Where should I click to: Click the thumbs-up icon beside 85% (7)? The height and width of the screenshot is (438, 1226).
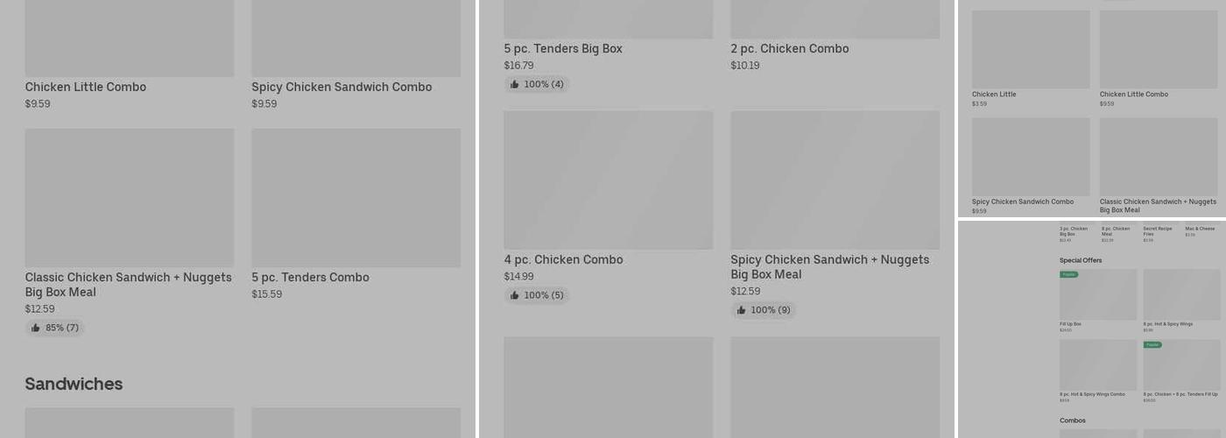(x=36, y=328)
